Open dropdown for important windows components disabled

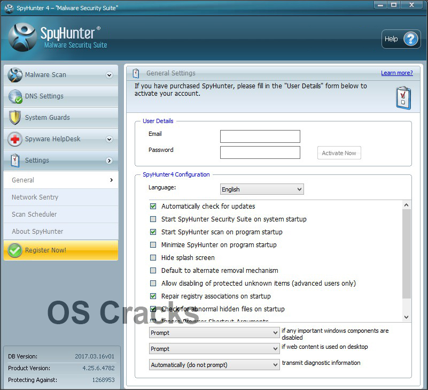click(x=214, y=333)
